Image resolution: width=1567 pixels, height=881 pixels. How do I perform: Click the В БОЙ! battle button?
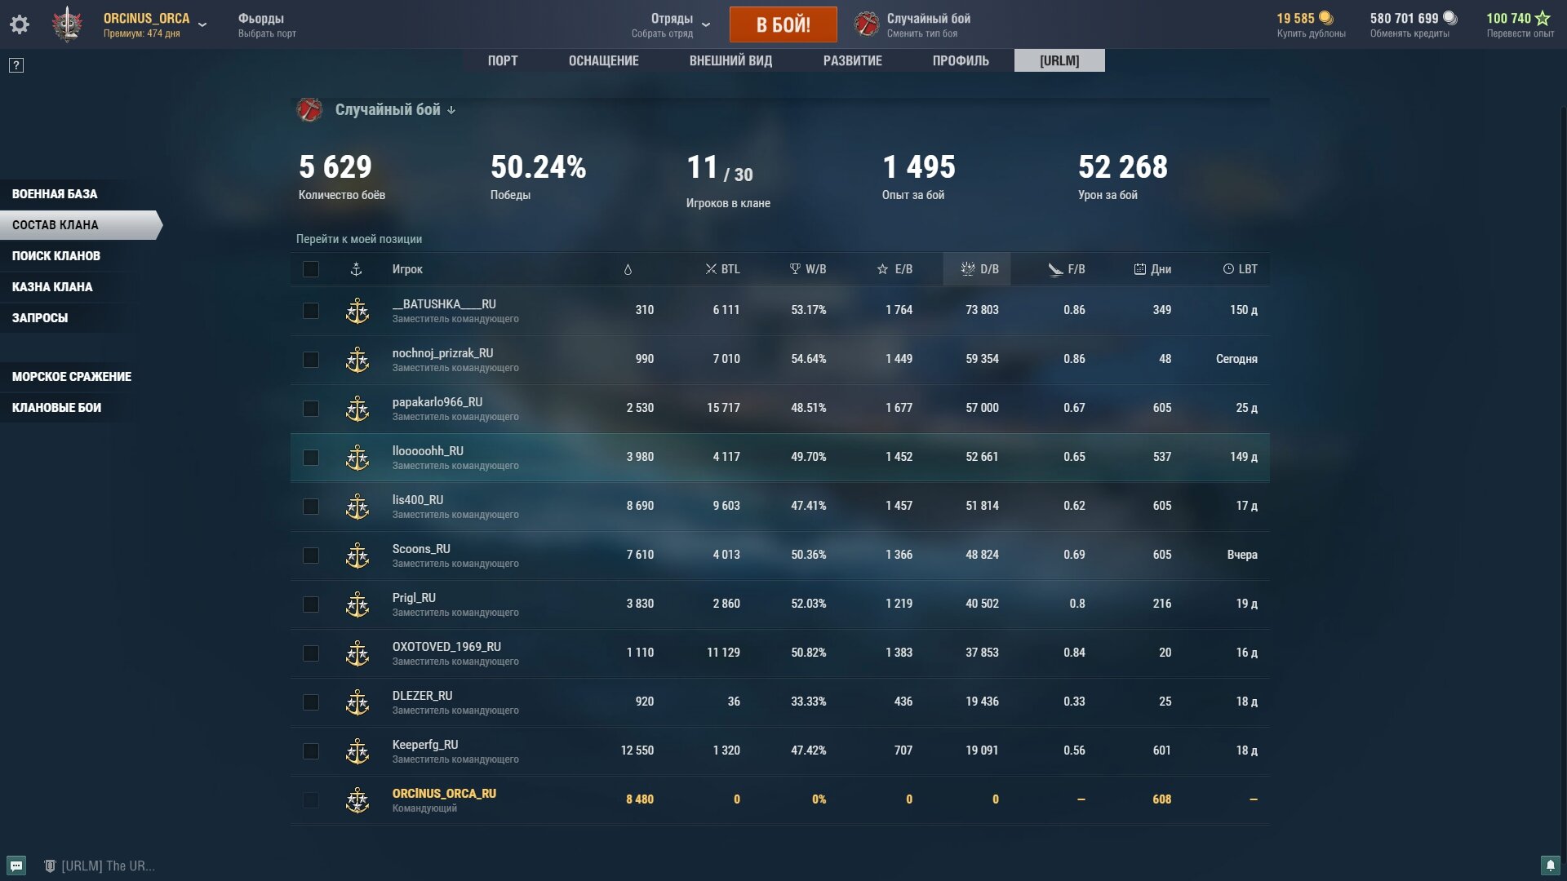[783, 24]
